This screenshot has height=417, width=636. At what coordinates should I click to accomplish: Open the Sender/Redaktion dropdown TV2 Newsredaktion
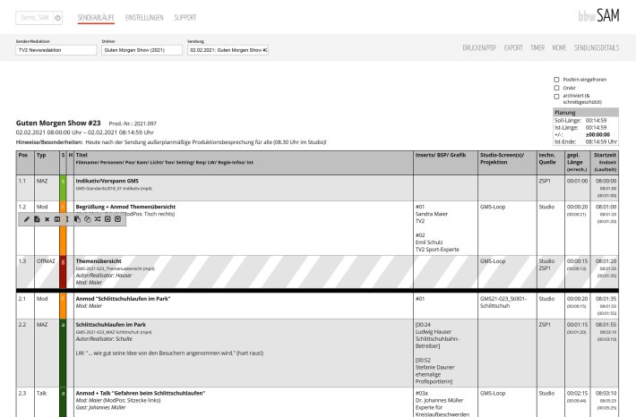click(x=56, y=50)
